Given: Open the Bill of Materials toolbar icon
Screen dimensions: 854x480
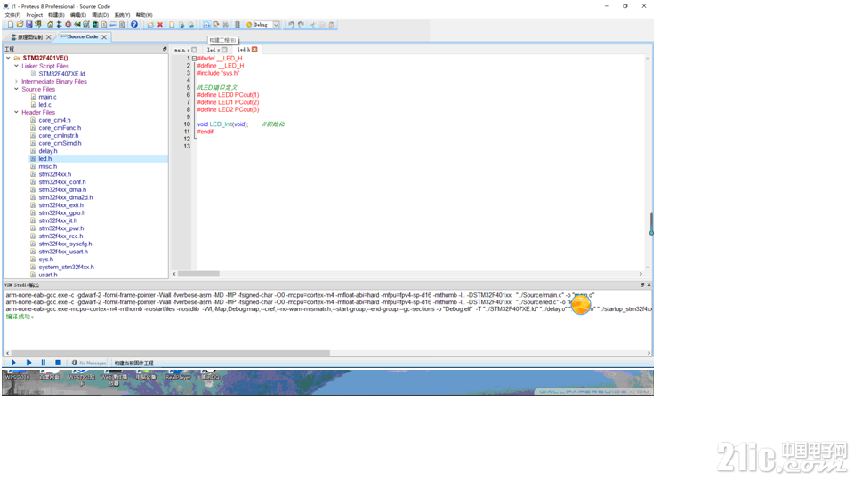Looking at the screenshot, I should pos(104,25).
